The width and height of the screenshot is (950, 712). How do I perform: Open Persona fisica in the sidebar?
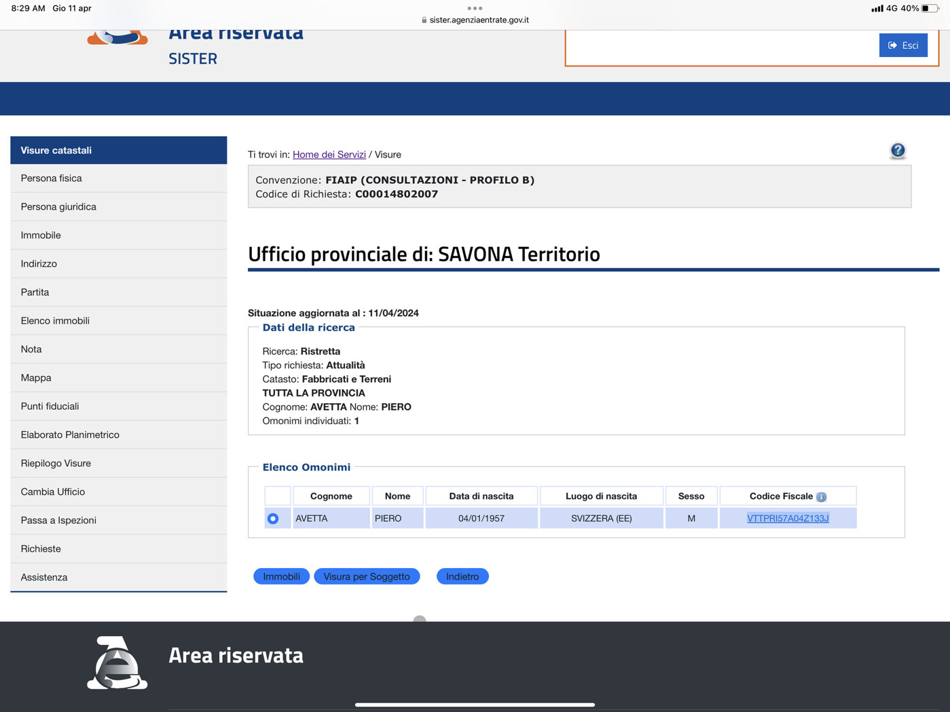(x=52, y=179)
